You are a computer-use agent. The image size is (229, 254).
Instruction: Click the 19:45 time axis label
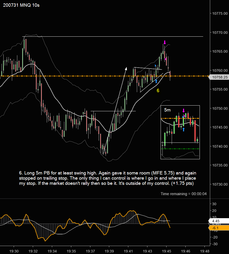tap(167, 251)
